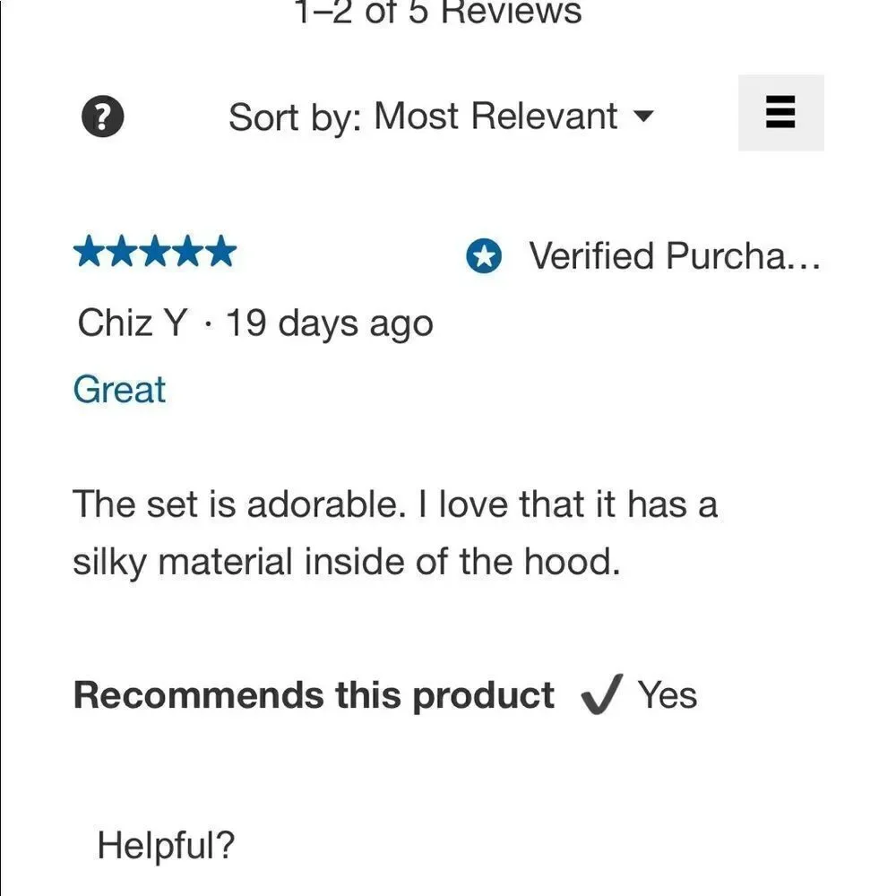Click the review text about silky material

[395, 533]
